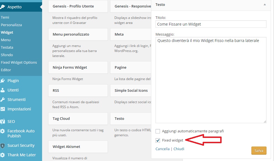Click the Chiudi link

[179, 149]
